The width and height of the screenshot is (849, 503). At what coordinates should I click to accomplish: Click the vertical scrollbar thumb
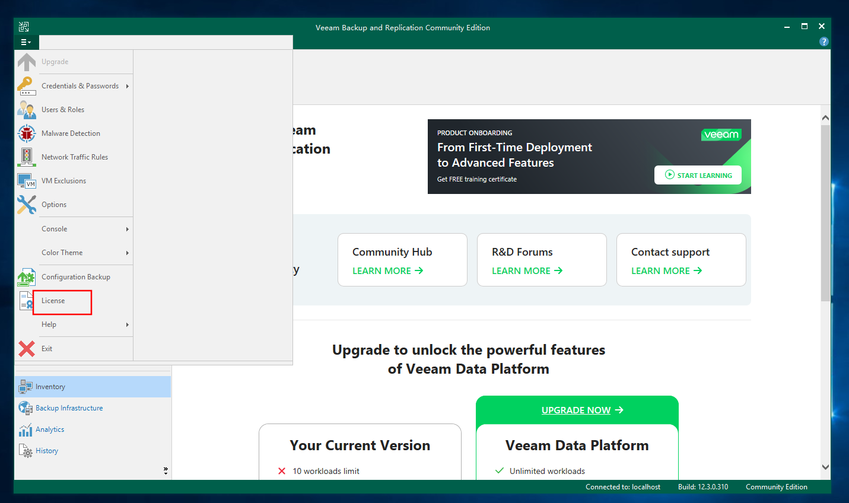tap(825, 213)
